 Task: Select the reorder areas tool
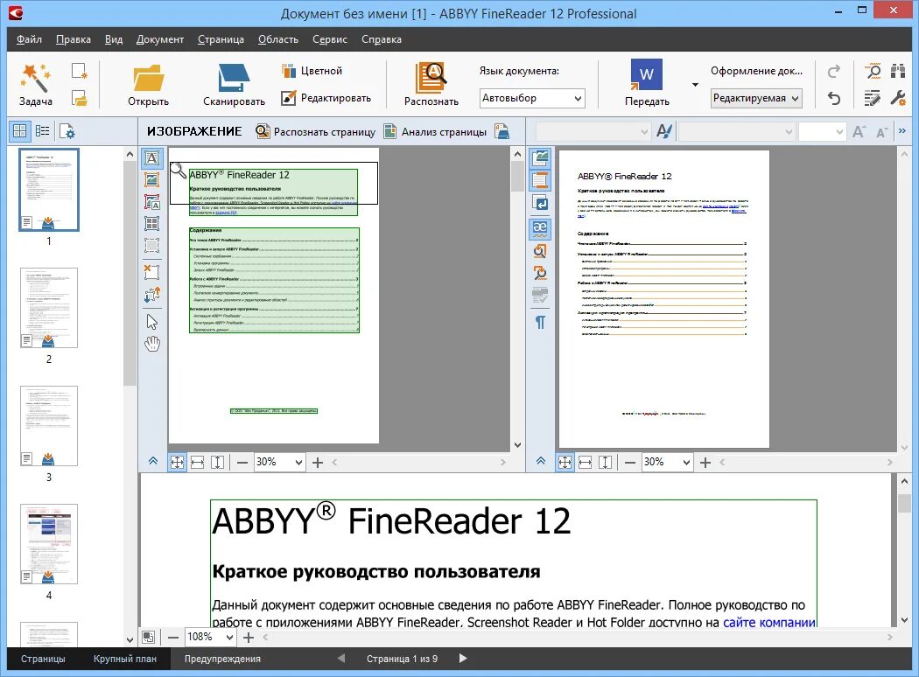coord(151,295)
